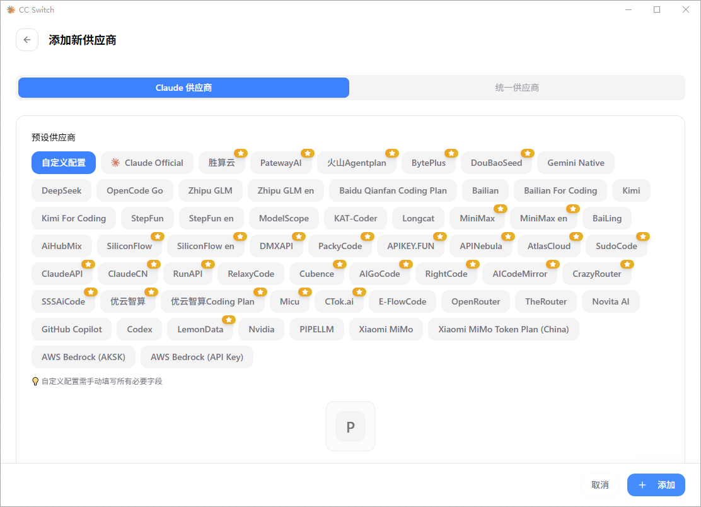Click the back arrow icon
Screen dimensions: 701x507
pos(27,40)
